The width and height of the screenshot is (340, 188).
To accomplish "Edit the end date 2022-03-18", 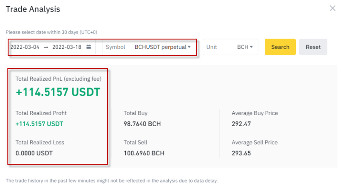I will pos(67,47).
